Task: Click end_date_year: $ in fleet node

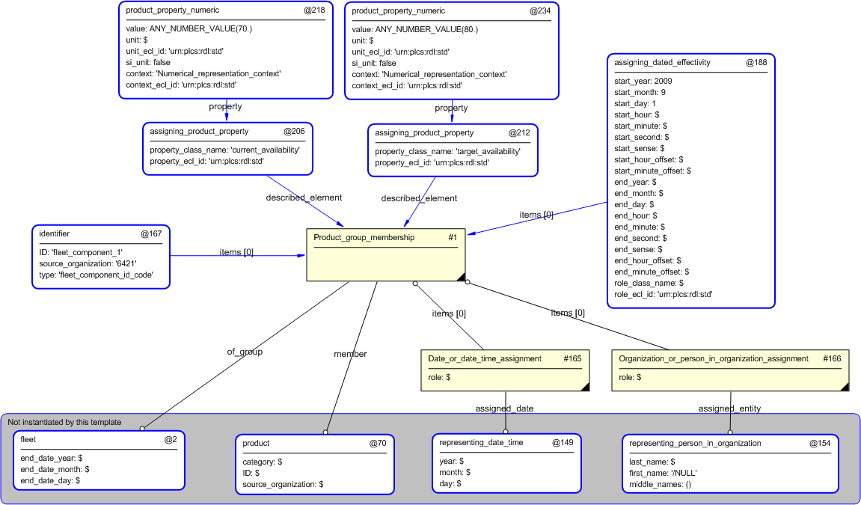Action: (52, 459)
